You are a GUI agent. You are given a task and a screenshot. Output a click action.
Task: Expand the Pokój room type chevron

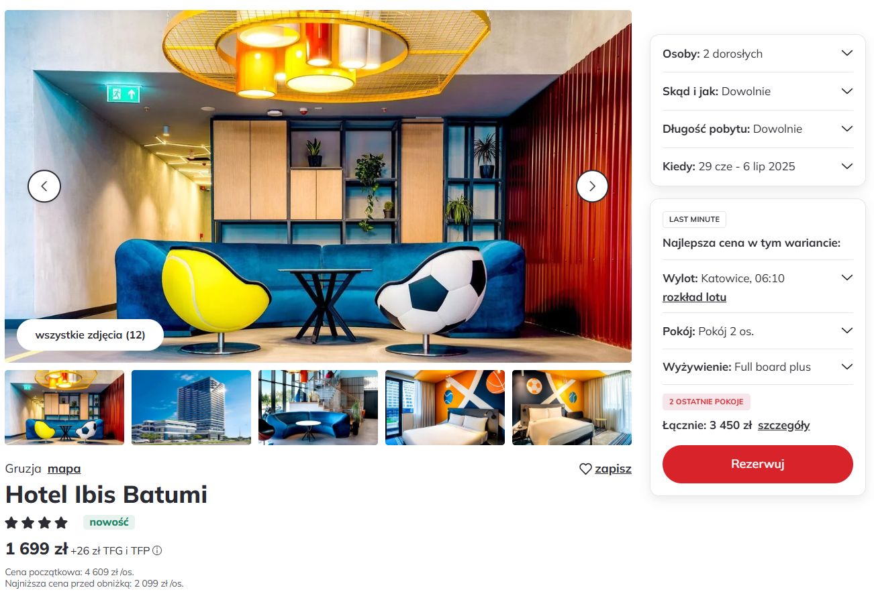click(846, 331)
